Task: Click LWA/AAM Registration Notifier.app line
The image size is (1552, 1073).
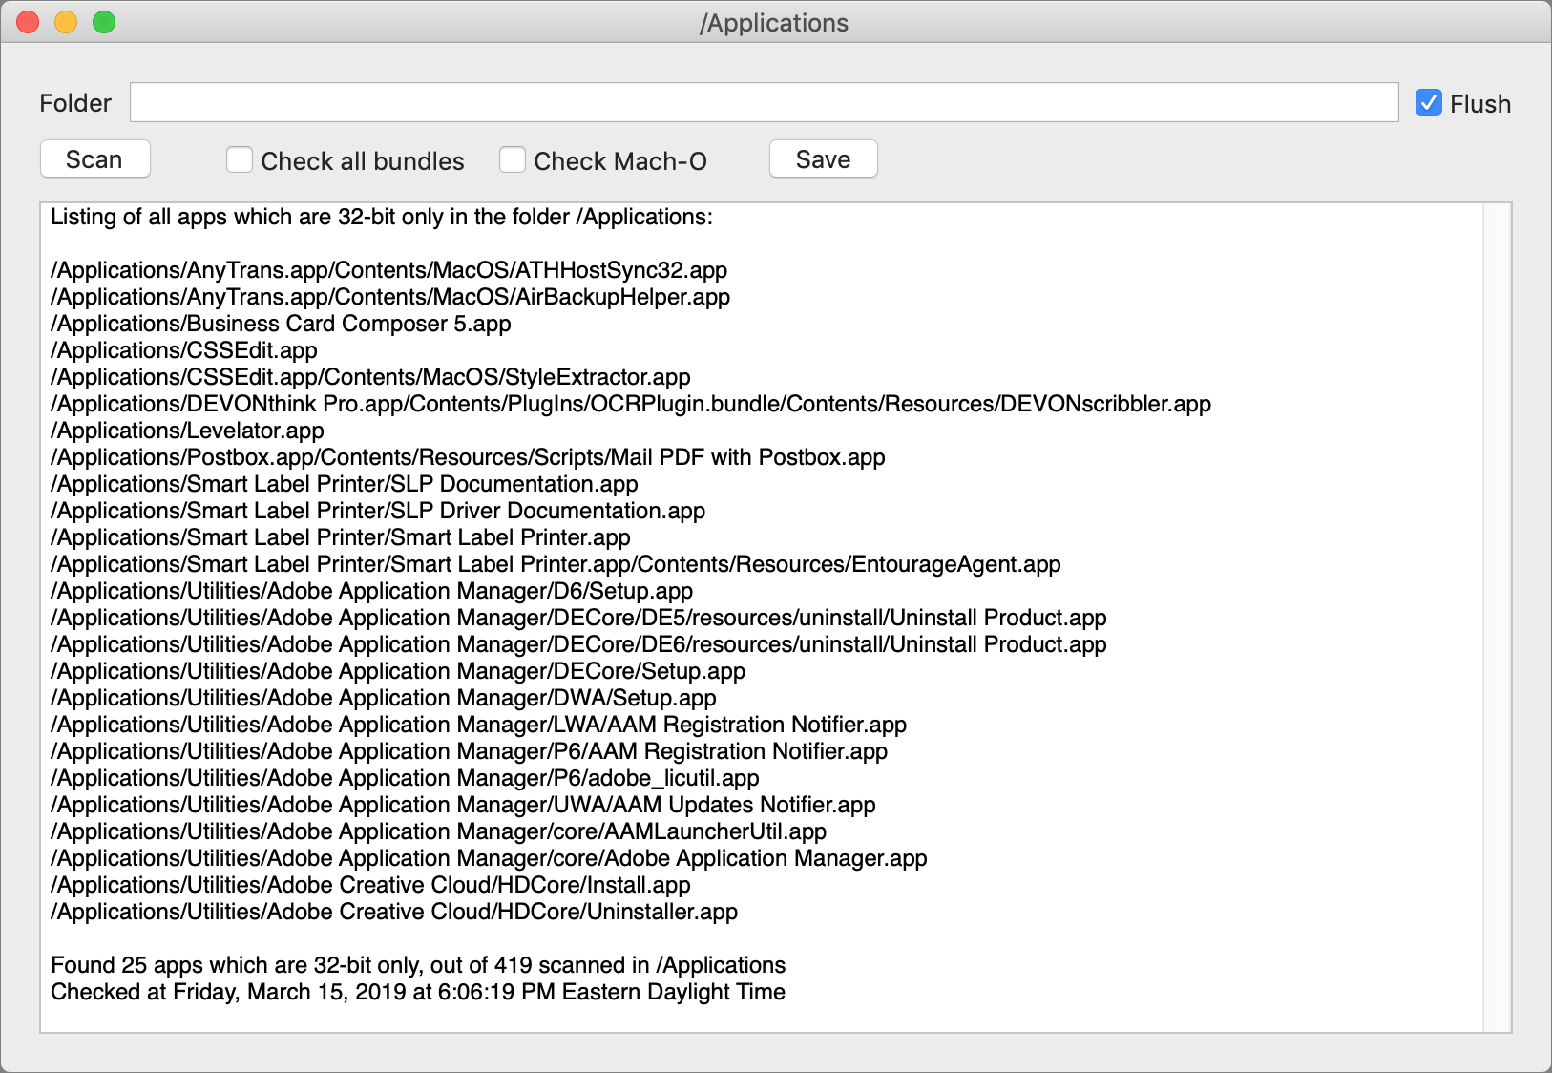Action: click(479, 725)
